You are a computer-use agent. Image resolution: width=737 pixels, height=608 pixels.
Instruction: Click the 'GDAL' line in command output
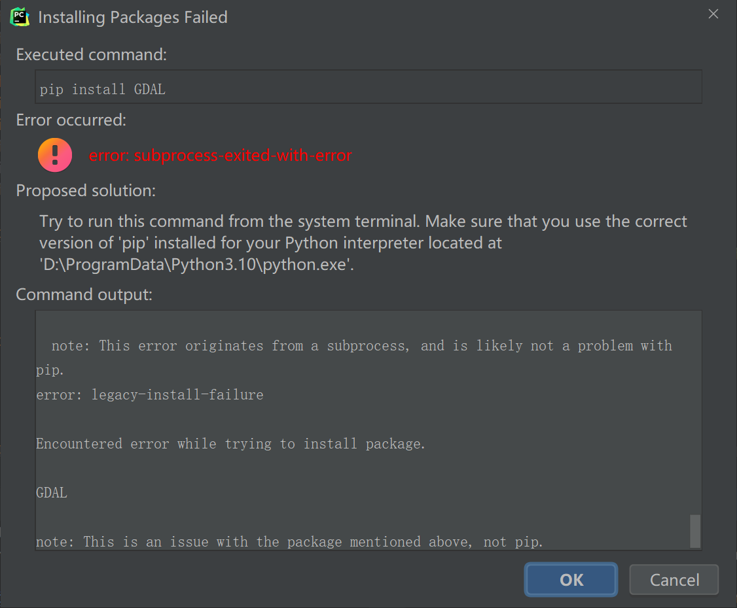click(52, 492)
